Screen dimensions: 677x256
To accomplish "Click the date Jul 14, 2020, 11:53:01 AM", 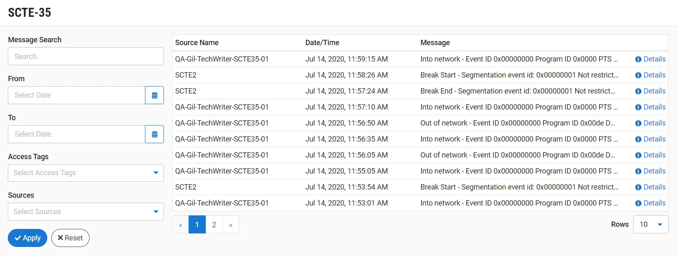I will pyautogui.click(x=347, y=203).
